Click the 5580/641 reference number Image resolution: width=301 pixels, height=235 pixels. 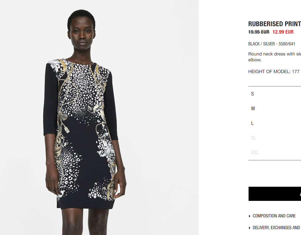click(x=287, y=44)
